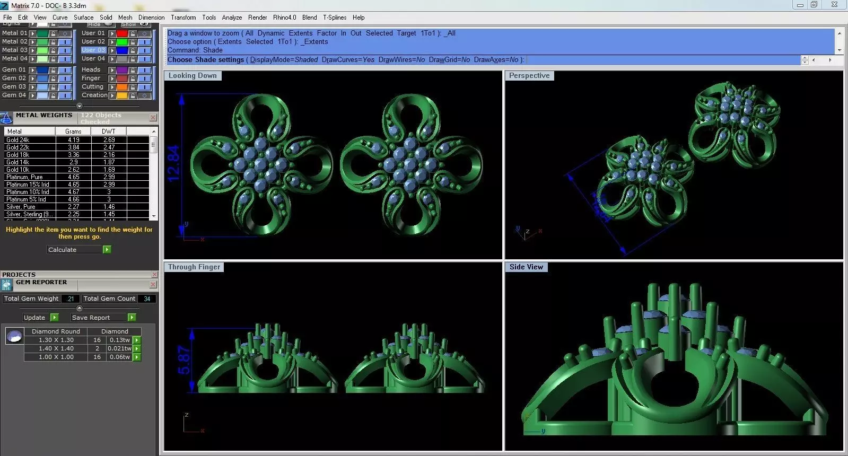
Task: Open the Surface menu
Action: pos(83,17)
